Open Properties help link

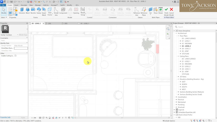coord(5,117)
